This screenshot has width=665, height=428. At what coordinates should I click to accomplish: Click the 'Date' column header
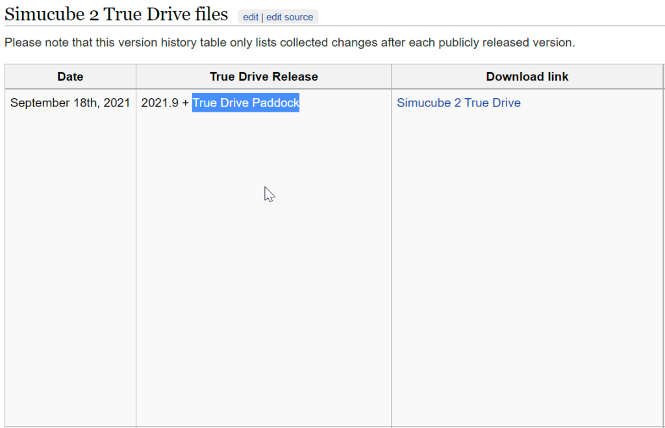[x=70, y=77]
